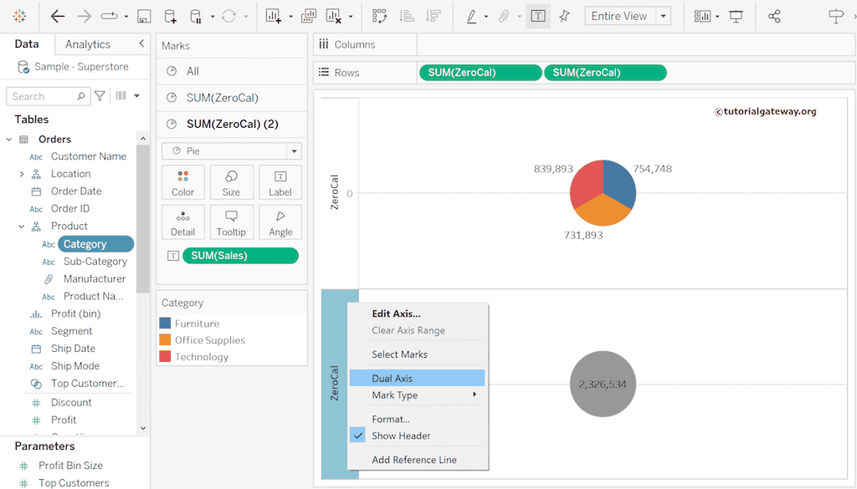Image resolution: width=857 pixels, height=489 pixels.
Task: Click the New Data Source icon
Action: coord(170,16)
